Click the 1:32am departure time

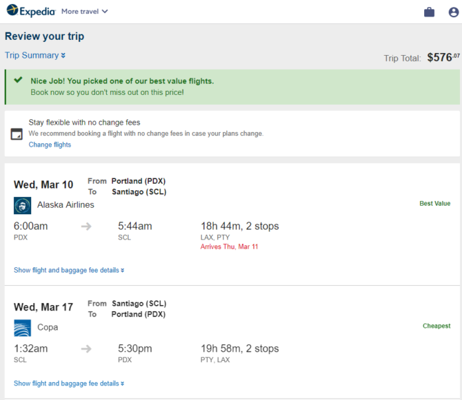pyautogui.click(x=30, y=348)
